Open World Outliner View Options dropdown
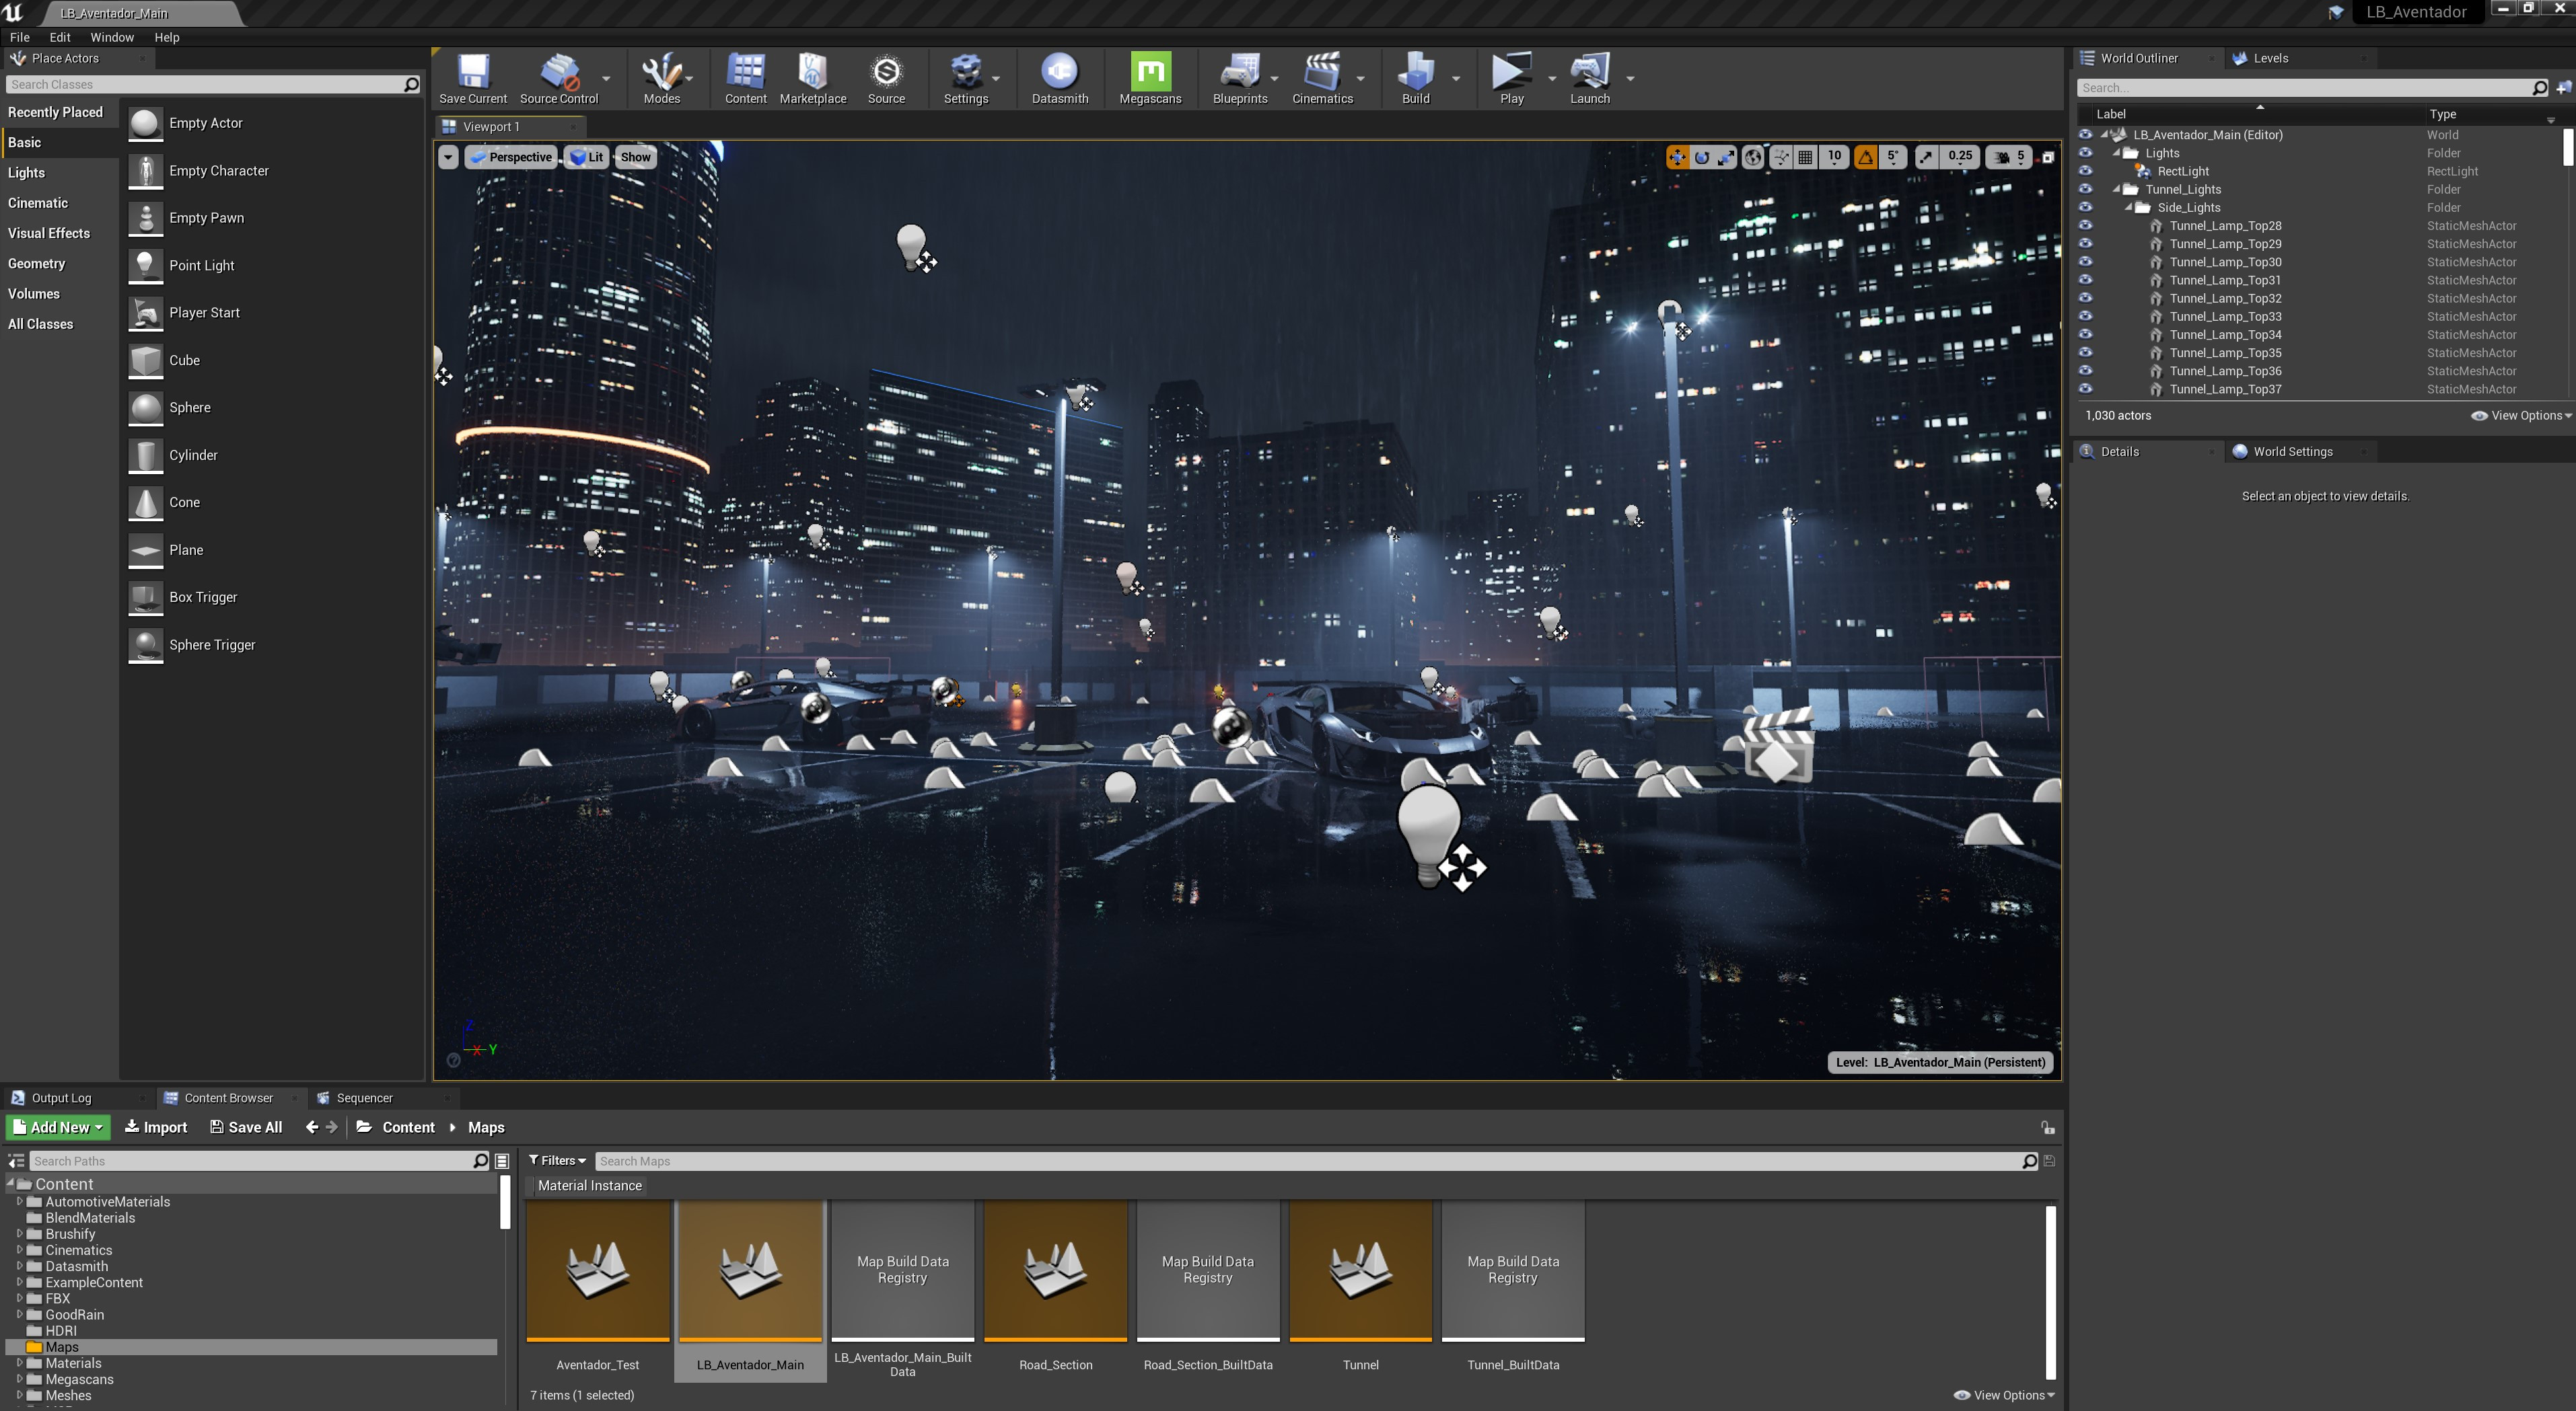 (x=2521, y=416)
